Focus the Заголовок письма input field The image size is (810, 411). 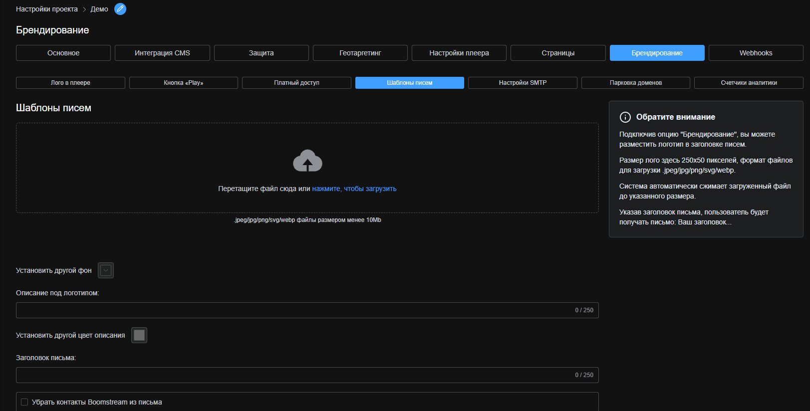pyautogui.click(x=307, y=375)
